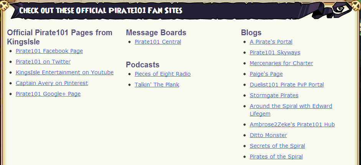361x165 pixels.
Task: Go to Mercenaries for Charter blog
Action: [281, 63]
